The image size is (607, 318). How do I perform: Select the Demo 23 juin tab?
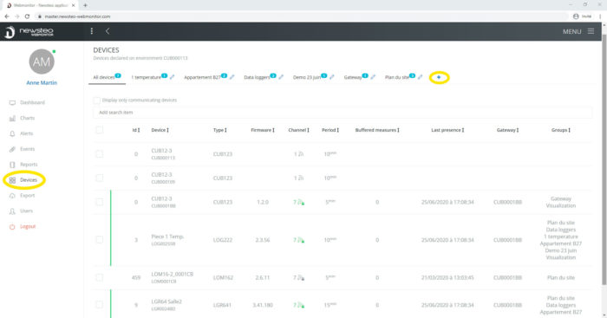(307, 77)
